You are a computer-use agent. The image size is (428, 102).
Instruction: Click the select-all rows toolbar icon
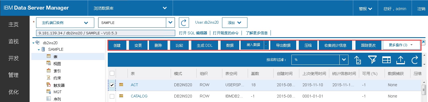coord(357,60)
